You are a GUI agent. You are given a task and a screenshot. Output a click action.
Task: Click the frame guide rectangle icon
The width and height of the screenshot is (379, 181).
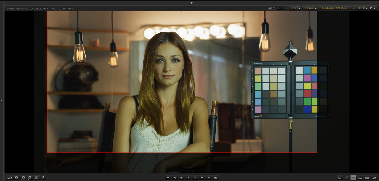360,178
